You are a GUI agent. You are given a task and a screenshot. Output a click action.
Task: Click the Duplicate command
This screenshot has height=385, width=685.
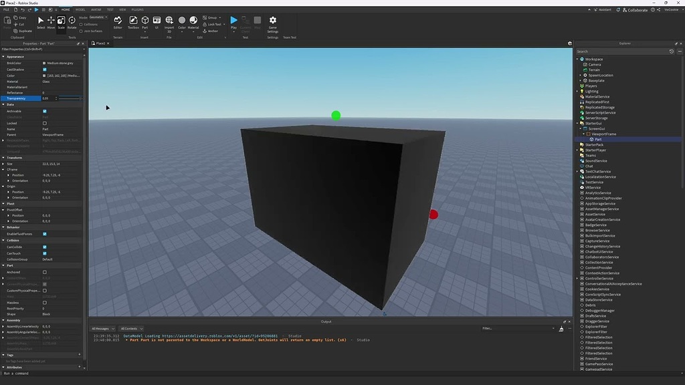[23, 31]
